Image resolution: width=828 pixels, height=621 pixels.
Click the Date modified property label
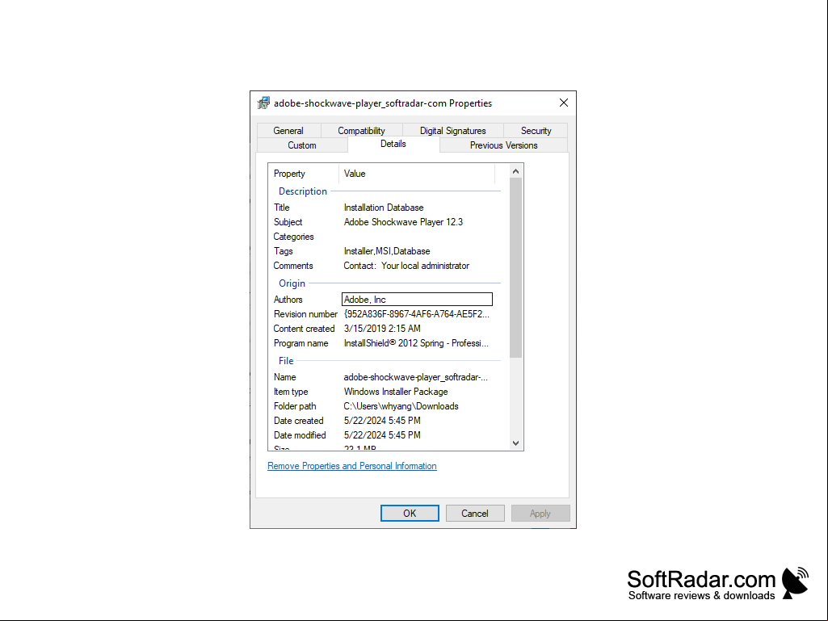click(300, 435)
